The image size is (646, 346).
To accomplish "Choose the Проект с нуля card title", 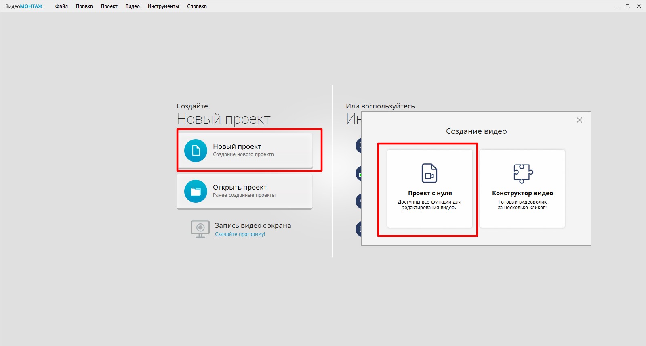I will 429,193.
